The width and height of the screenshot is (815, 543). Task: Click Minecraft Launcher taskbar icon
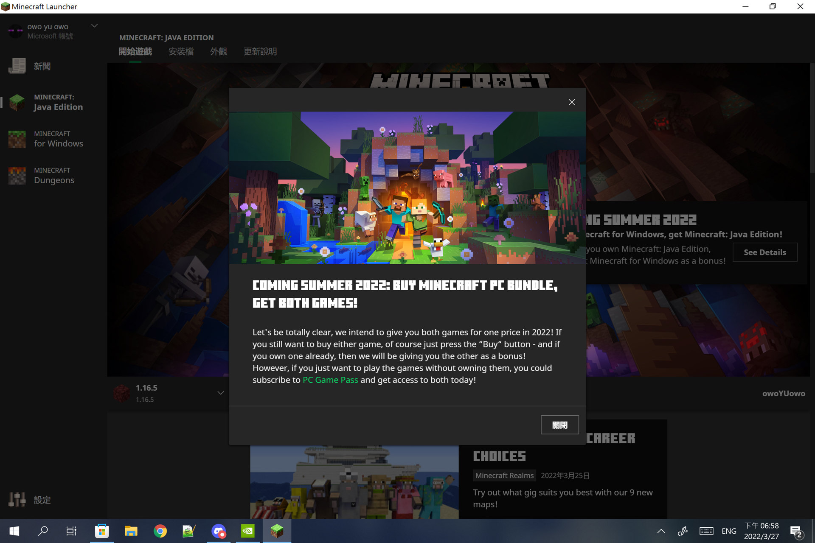pyautogui.click(x=277, y=531)
